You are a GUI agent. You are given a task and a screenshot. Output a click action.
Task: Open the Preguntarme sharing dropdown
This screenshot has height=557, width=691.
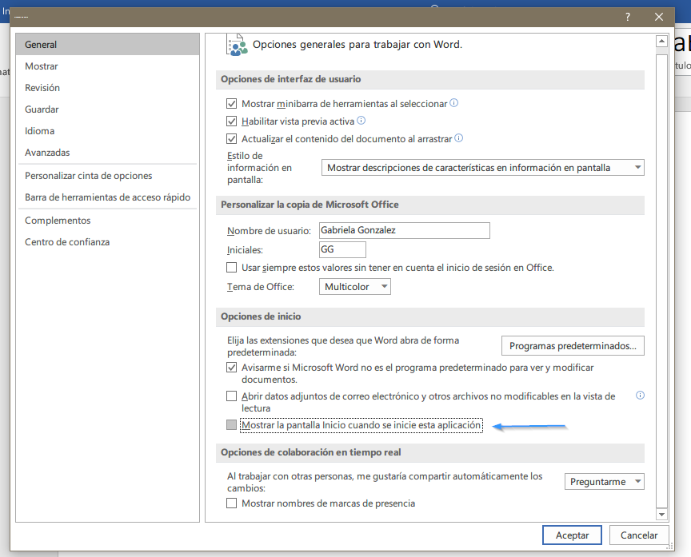pos(604,482)
